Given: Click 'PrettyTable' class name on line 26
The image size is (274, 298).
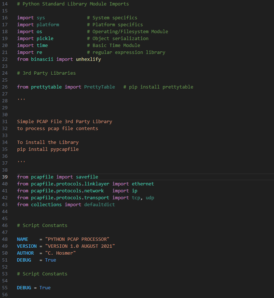Looking at the screenshot, I should coord(100,87).
